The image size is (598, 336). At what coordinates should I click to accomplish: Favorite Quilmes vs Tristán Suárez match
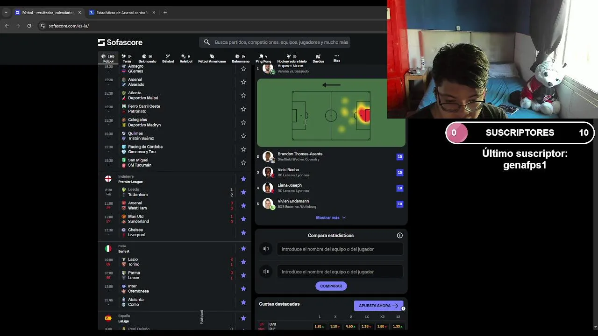click(x=243, y=136)
